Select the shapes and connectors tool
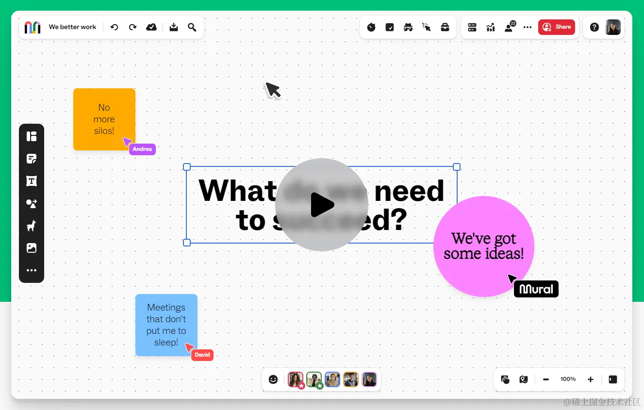644x410 pixels. 32,203
